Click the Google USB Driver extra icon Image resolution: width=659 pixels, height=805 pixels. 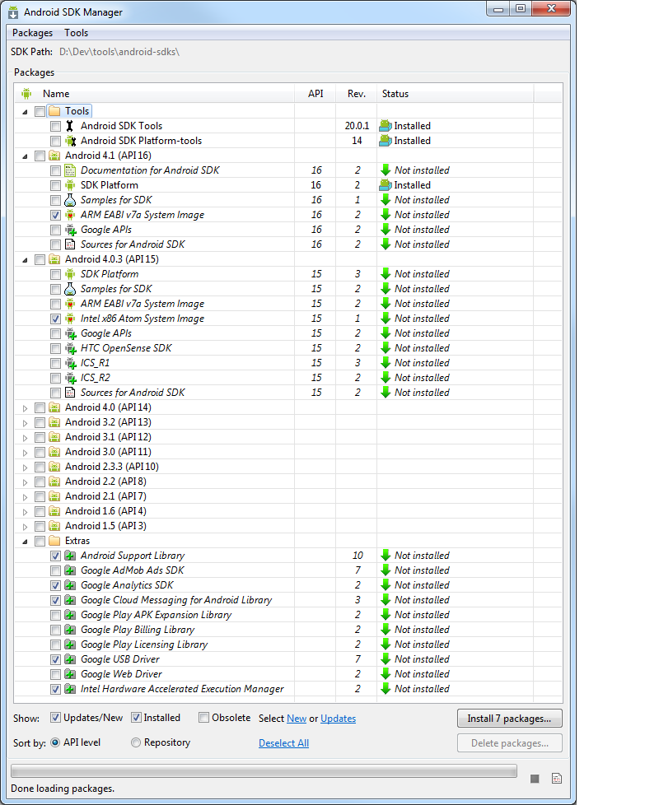pyautogui.click(x=70, y=659)
